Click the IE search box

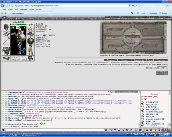tap(153, 6)
